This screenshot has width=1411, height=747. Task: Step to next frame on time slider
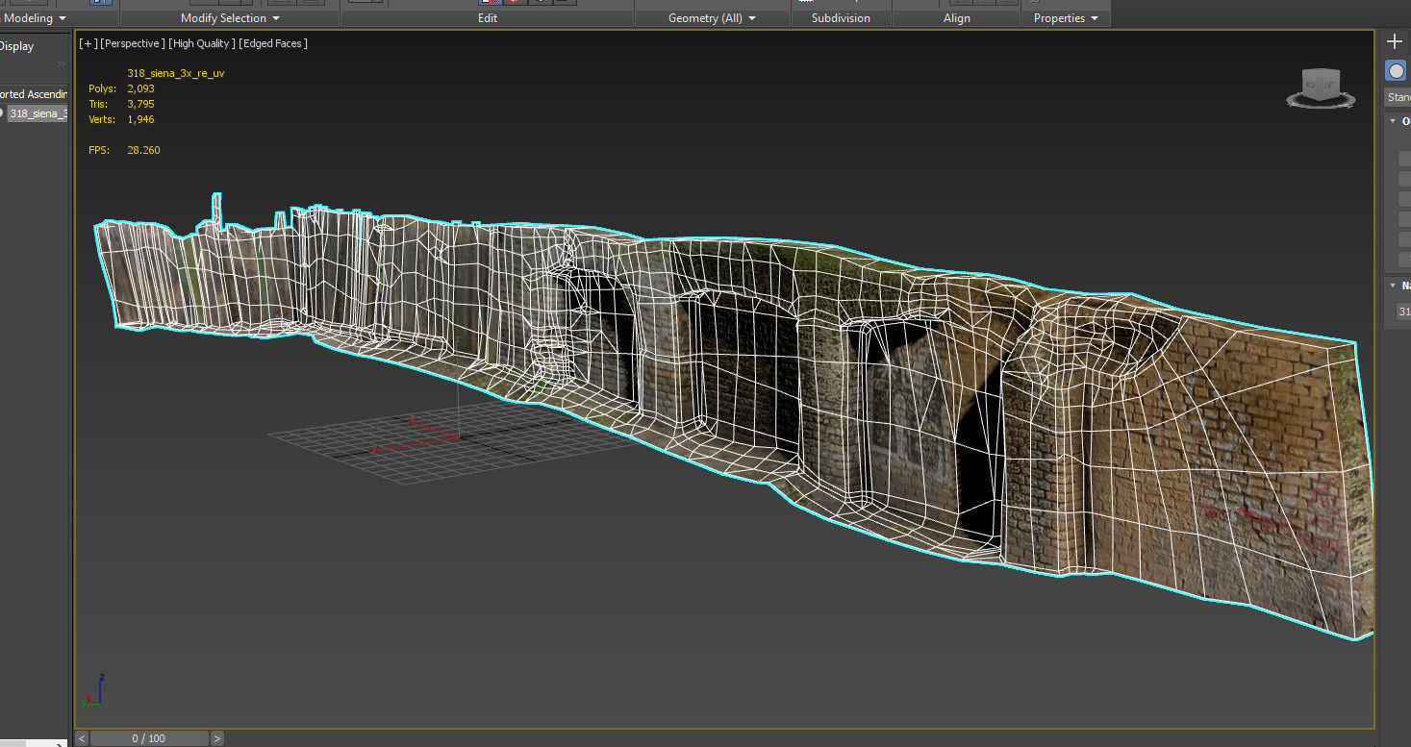[217, 738]
